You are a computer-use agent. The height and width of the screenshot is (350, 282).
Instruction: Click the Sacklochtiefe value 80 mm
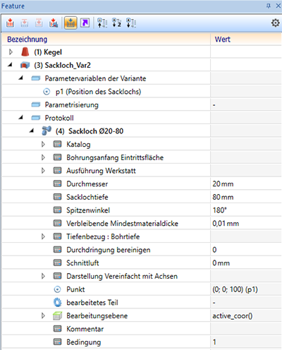223,197
